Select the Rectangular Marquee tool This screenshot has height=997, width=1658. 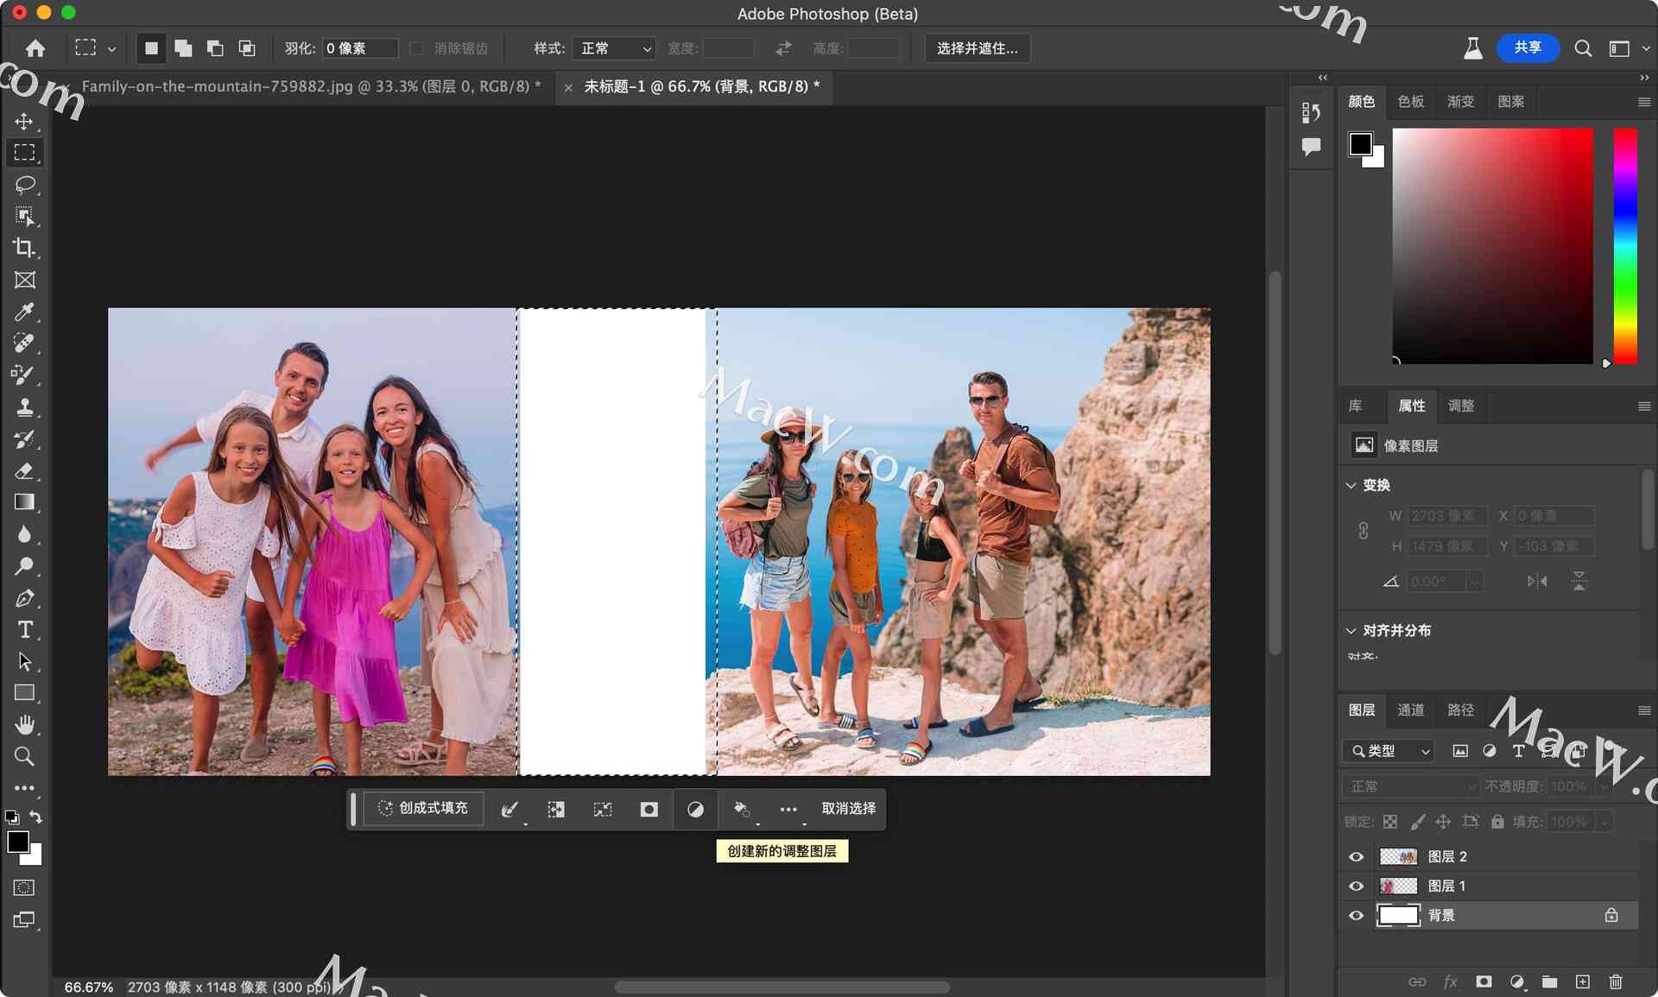coord(24,153)
